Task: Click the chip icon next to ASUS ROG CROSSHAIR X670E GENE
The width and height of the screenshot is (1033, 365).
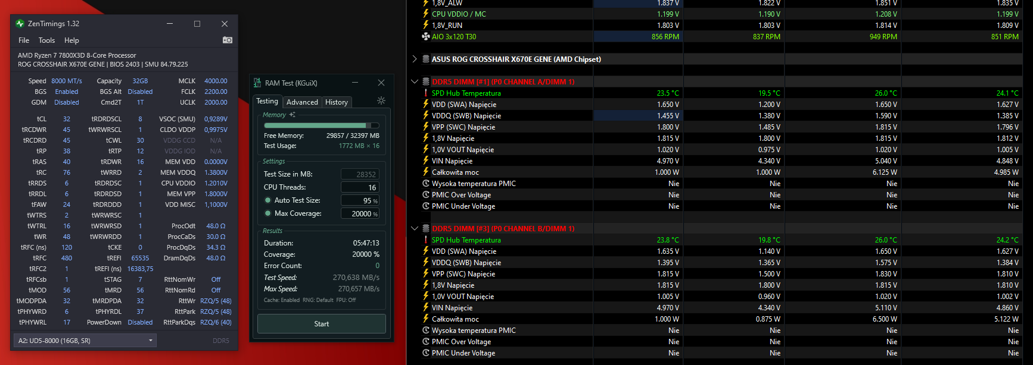Action: click(426, 59)
